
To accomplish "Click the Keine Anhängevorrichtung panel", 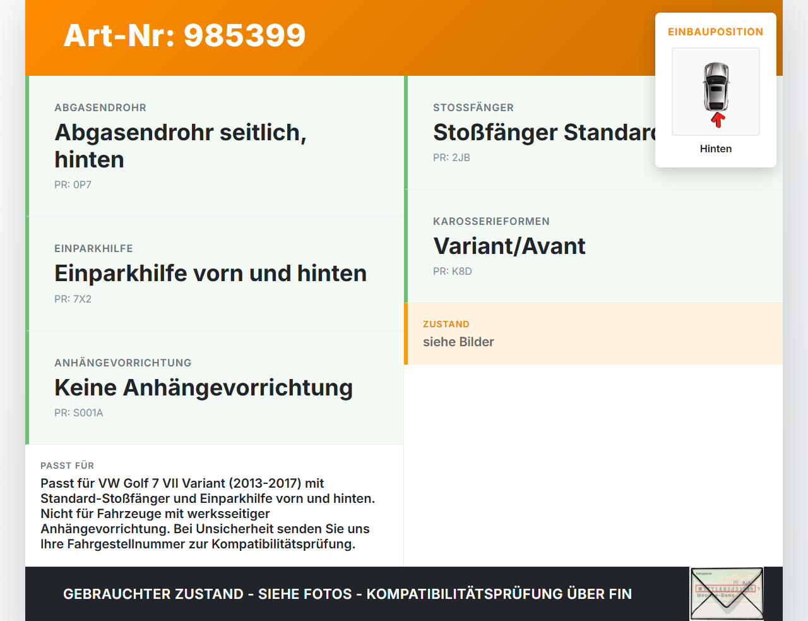I will click(x=203, y=387).
